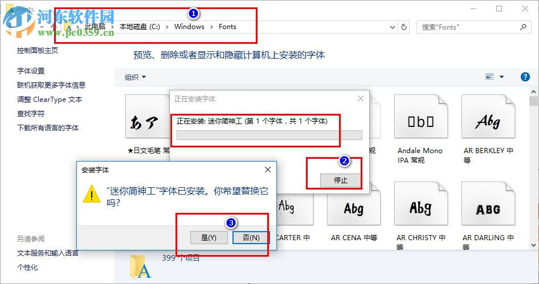
Task: Click the warning icon in 安装字体 dialog
Action: (x=91, y=194)
